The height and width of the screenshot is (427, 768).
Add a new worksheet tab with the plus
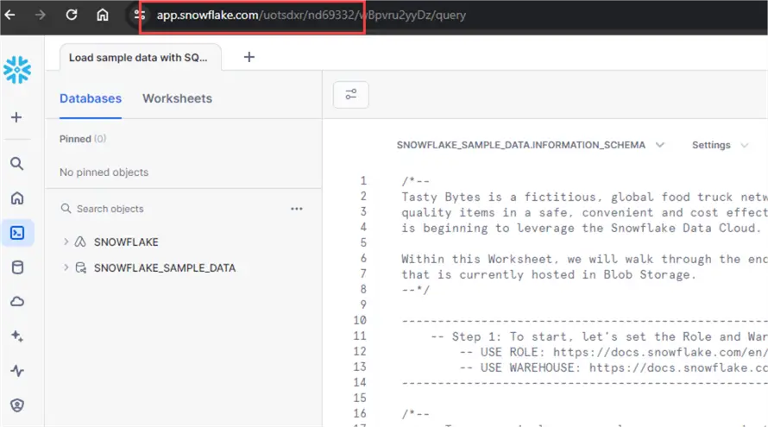point(249,57)
